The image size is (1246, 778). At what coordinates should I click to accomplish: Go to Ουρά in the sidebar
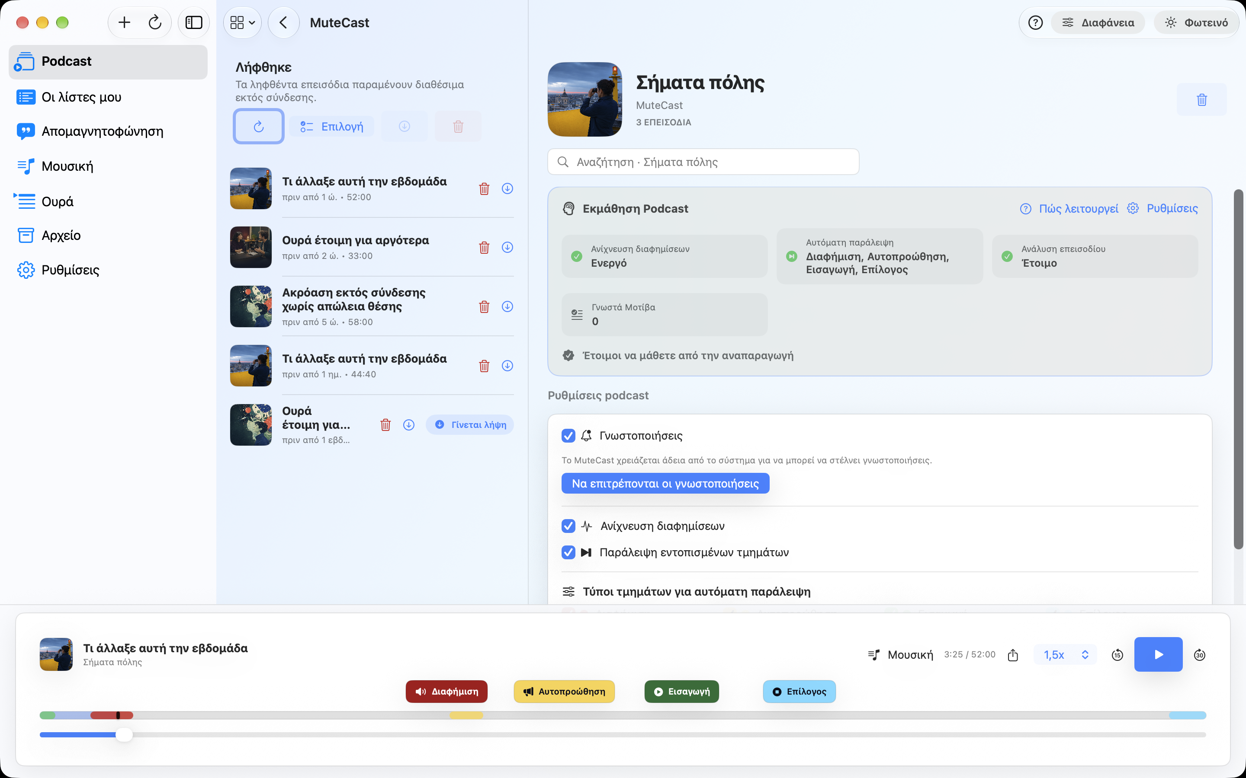[108, 201]
